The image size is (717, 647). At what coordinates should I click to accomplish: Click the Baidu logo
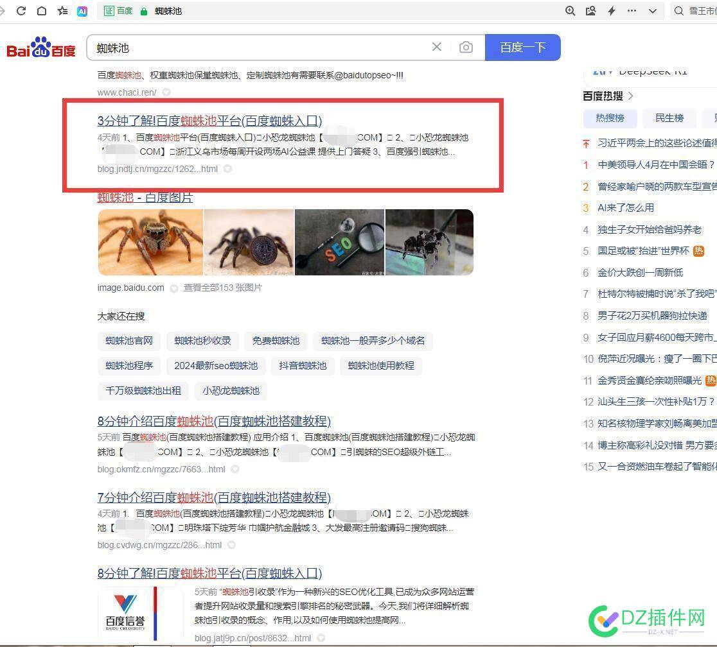point(41,47)
